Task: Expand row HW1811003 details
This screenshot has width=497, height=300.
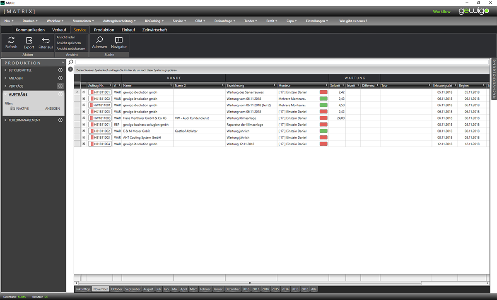Action: [x=84, y=118]
